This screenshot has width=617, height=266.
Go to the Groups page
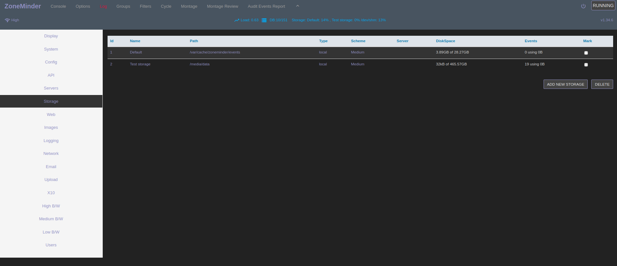pos(123,6)
